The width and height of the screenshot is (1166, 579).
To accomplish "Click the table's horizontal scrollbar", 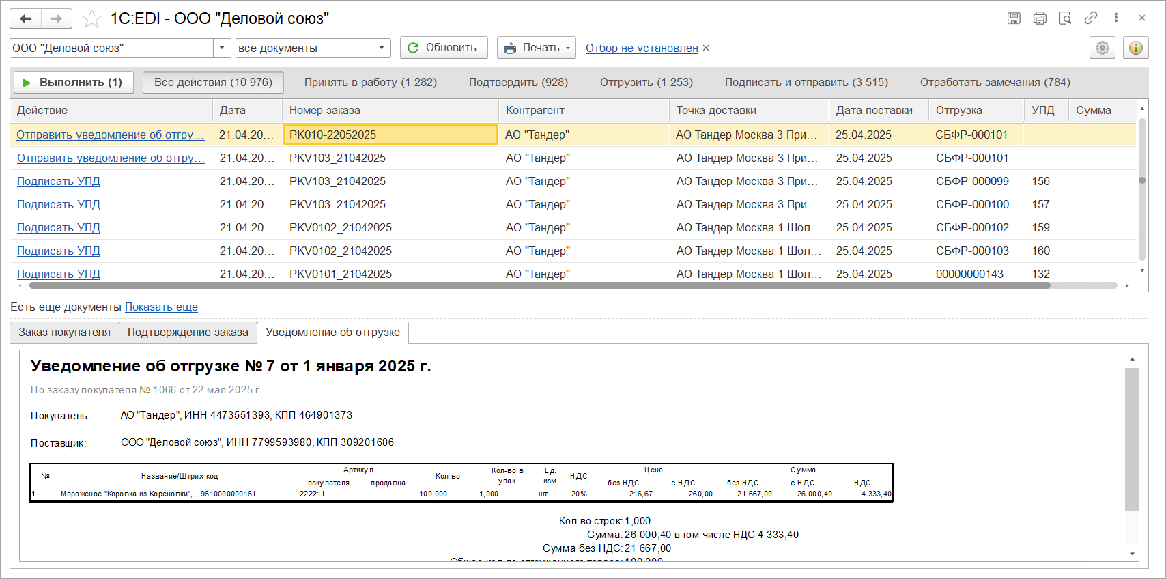I will pyautogui.click(x=539, y=285).
